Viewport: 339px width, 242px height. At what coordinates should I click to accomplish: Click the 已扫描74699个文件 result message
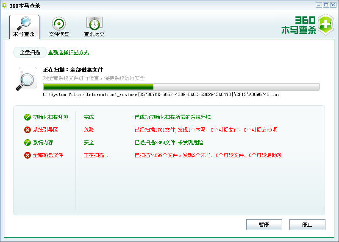(208, 155)
